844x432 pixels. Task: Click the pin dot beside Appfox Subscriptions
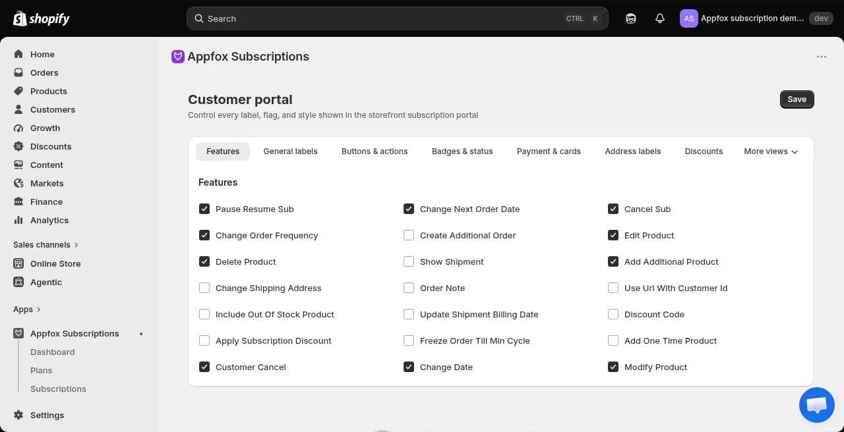pyautogui.click(x=141, y=334)
